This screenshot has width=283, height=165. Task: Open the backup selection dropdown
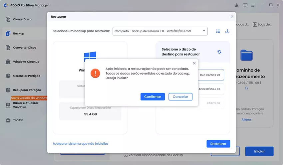coord(160,31)
